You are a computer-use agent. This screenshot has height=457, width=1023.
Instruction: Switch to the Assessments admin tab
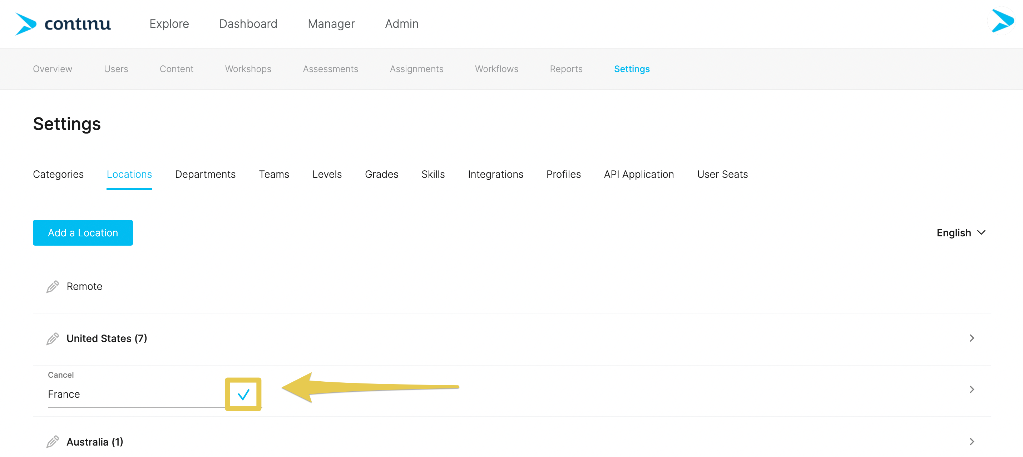(330, 69)
